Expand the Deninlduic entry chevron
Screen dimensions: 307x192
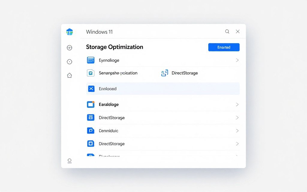click(237, 130)
